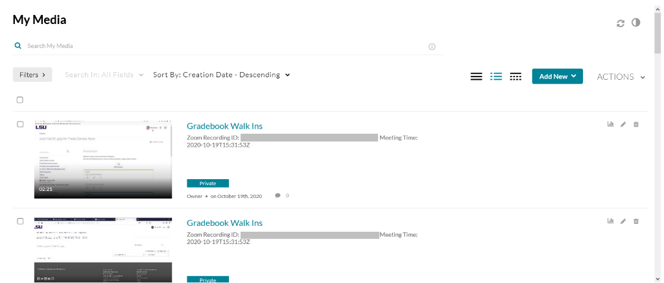The image size is (664, 283).
Task: Tick the first Gradebook Walk Ins checkbox
Action: [x=20, y=124]
